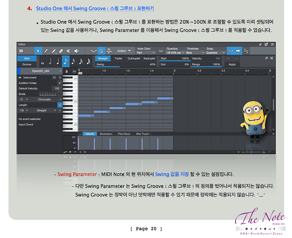Toggle the Quantize panel Q button
Screen dimensions: 292x238
pyautogui.click(x=101, y=51)
